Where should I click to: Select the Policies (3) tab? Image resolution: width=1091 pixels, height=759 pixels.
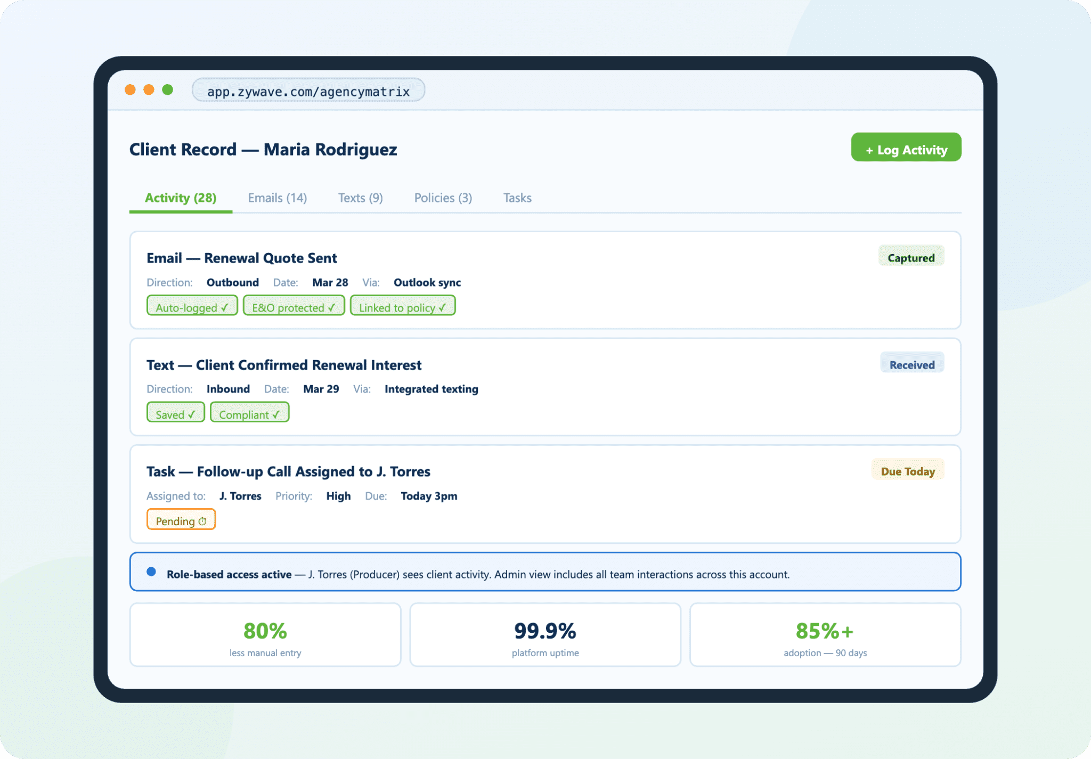[x=443, y=198]
